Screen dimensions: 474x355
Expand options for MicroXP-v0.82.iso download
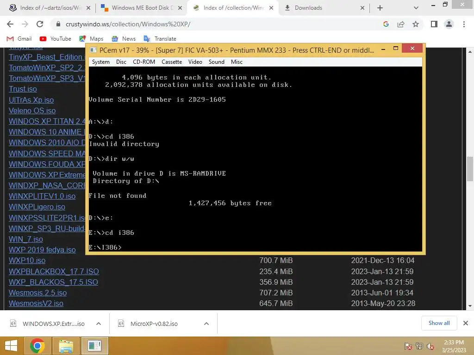[x=206, y=324]
